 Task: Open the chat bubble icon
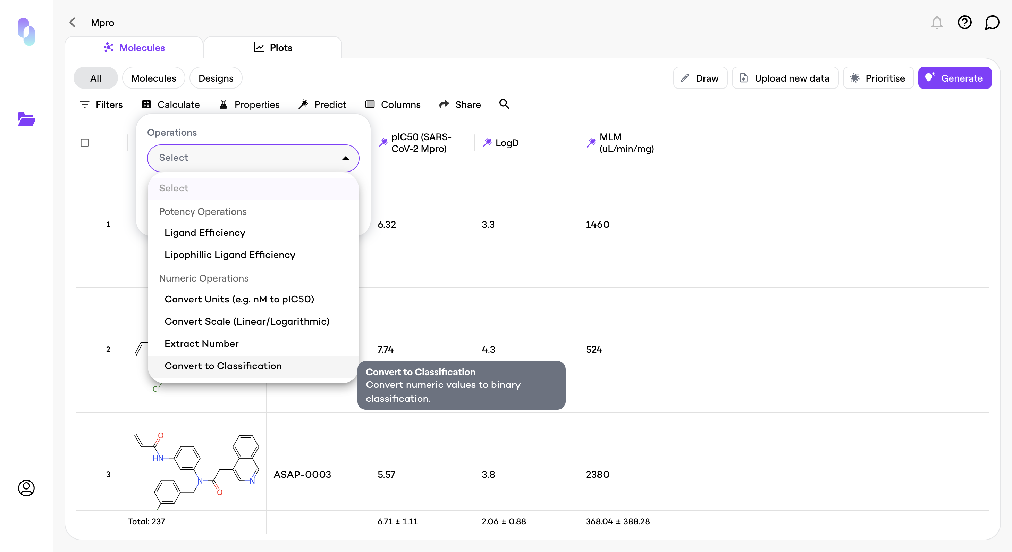tap(992, 23)
